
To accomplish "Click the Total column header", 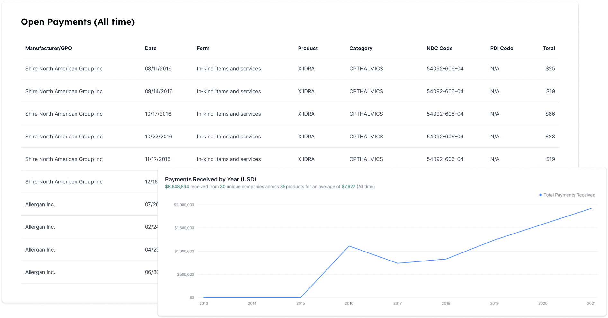I will pos(549,48).
